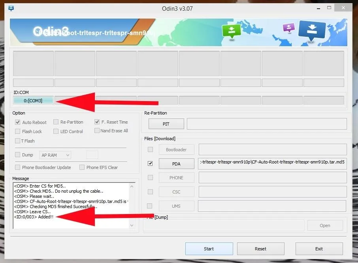Image resolution: width=358 pixels, height=263 pixels.
Task: Click the UMS file button
Action: coord(177,206)
